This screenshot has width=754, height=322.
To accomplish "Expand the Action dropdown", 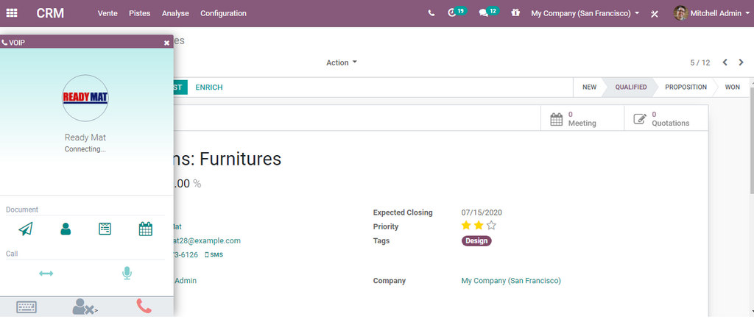I will [x=341, y=62].
